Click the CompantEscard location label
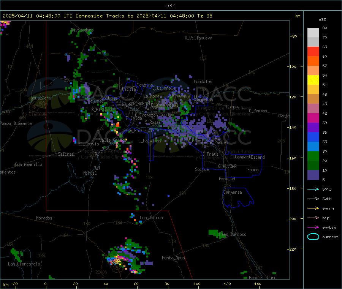The height and width of the screenshot is (289, 342). (x=250, y=157)
